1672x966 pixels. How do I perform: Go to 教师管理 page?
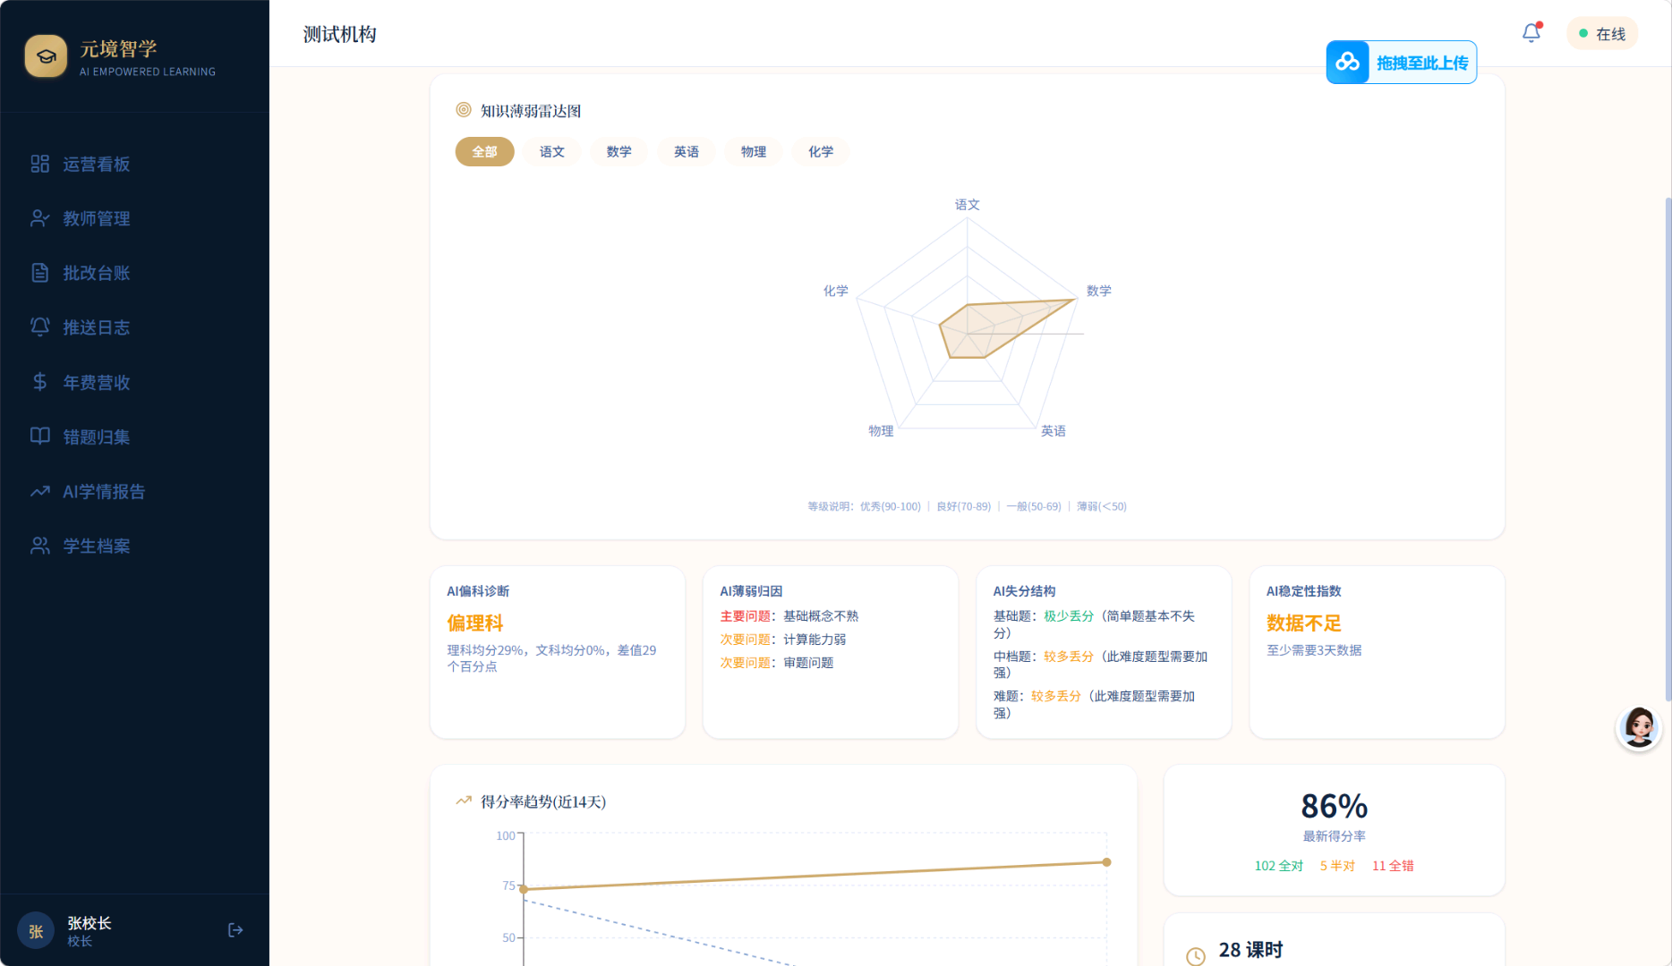(134, 218)
